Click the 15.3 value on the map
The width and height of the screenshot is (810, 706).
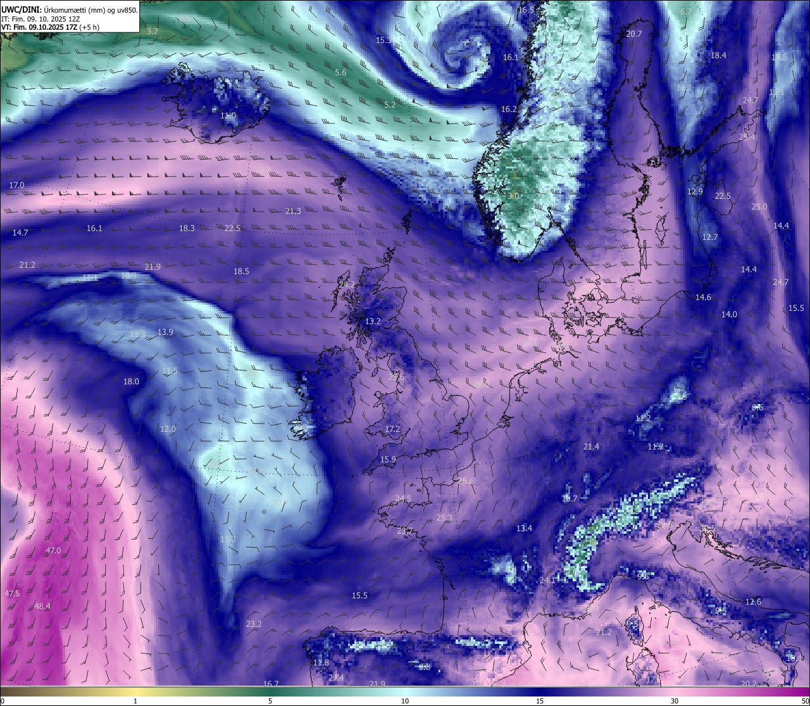383,40
